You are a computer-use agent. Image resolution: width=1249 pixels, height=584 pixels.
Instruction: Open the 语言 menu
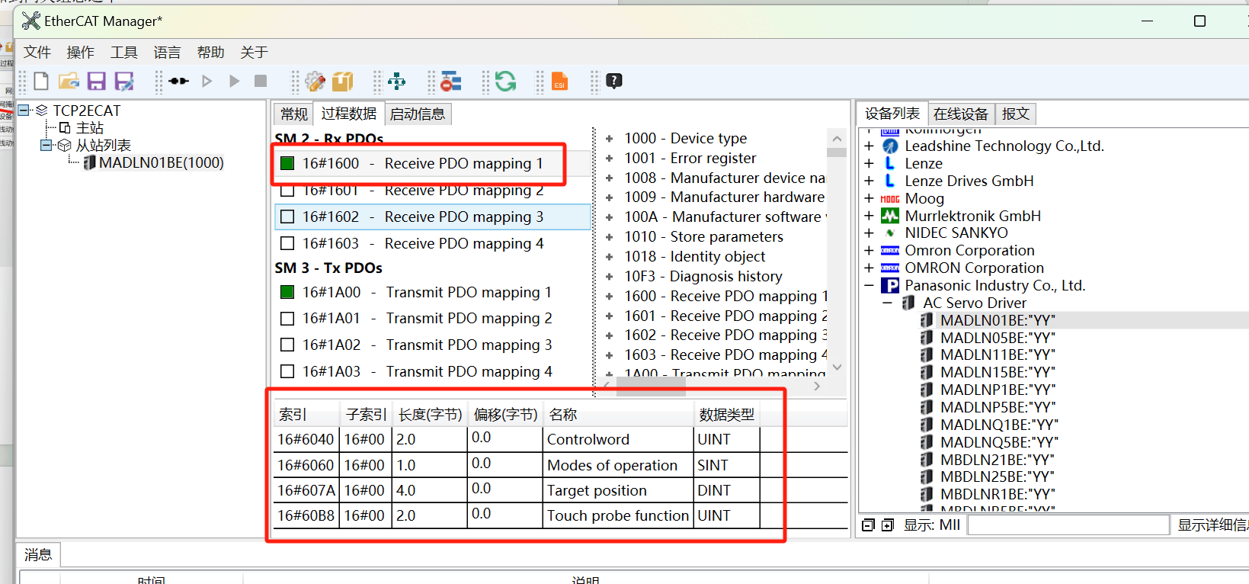[x=167, y=52]
